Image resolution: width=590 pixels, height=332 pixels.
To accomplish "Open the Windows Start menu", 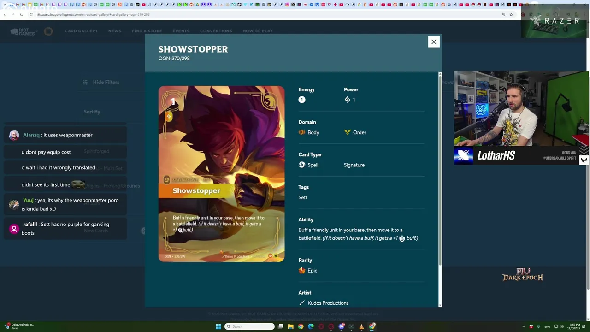I will pos(218,326).
